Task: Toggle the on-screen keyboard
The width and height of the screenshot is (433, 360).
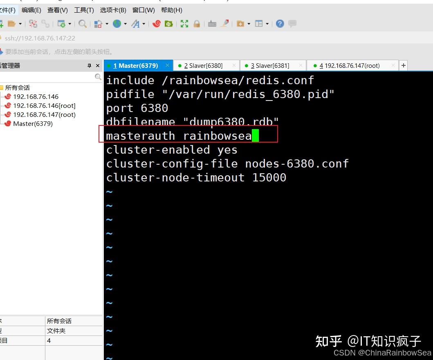Action: pyautogui.click(x=212, y=23)
